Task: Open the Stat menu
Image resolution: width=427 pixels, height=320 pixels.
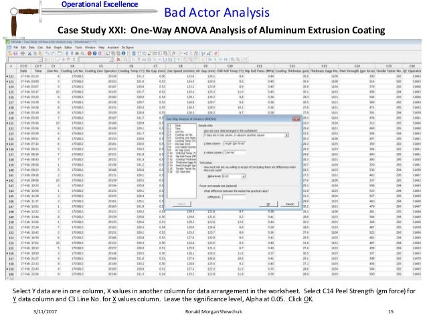Action: pos(48,47)
